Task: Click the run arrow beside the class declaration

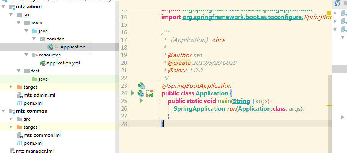Action: coord(133,93)
